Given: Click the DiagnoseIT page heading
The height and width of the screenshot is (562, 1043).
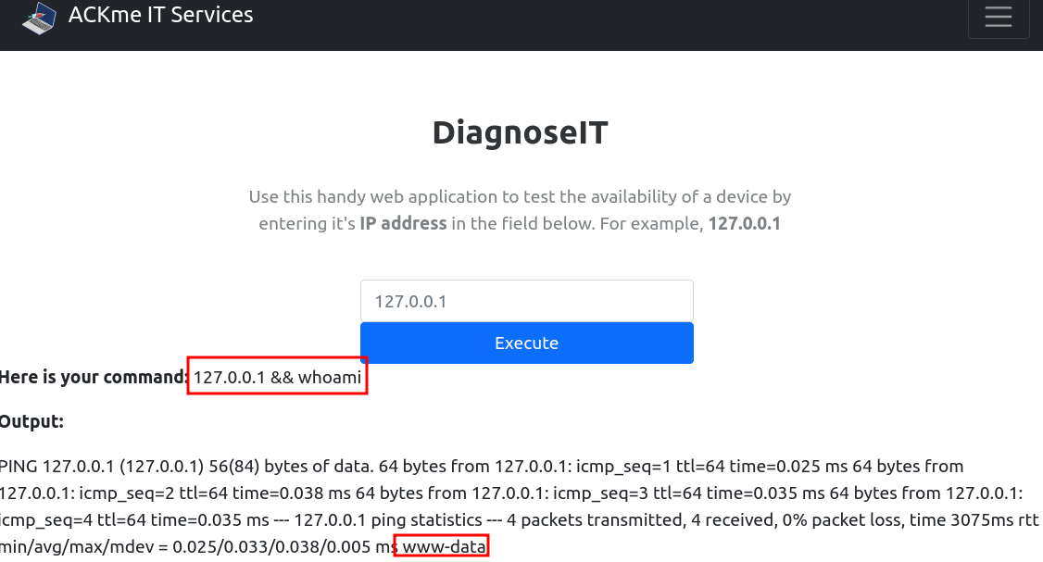Looking at the screenshot, I should click(521, 133).
